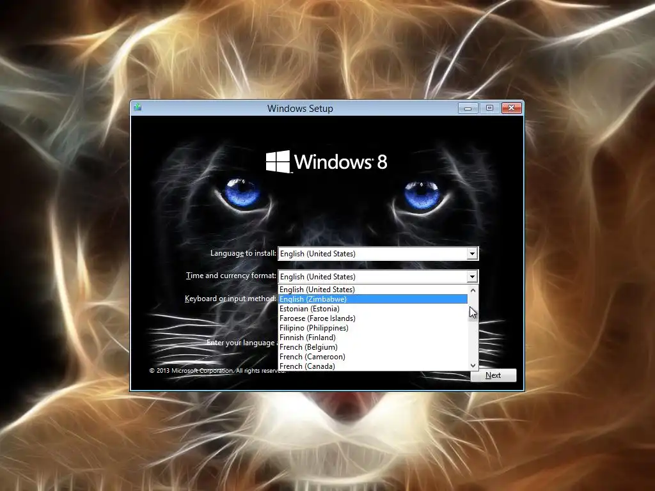This screenshot has width=655, height=491.
Task: Pick Finnish (Finland) from dropdown list
Action: tap(373, 338)
